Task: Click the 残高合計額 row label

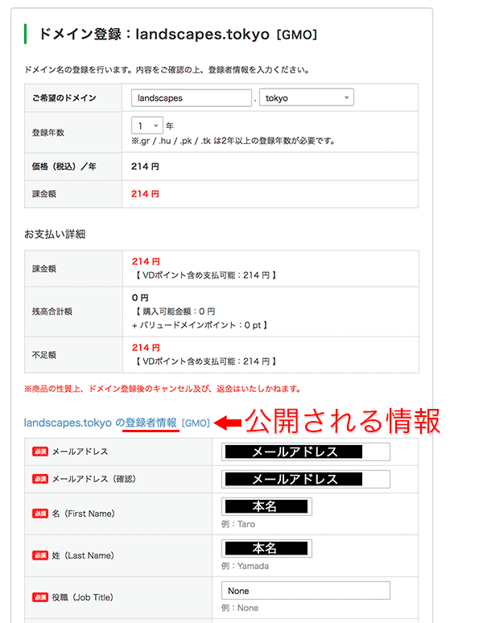Action: pyautogui.click(x=52, y=311)
